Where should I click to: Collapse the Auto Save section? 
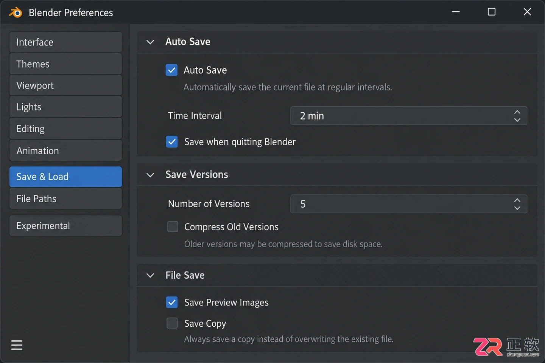pyautogui.click(x=150, y=42)
